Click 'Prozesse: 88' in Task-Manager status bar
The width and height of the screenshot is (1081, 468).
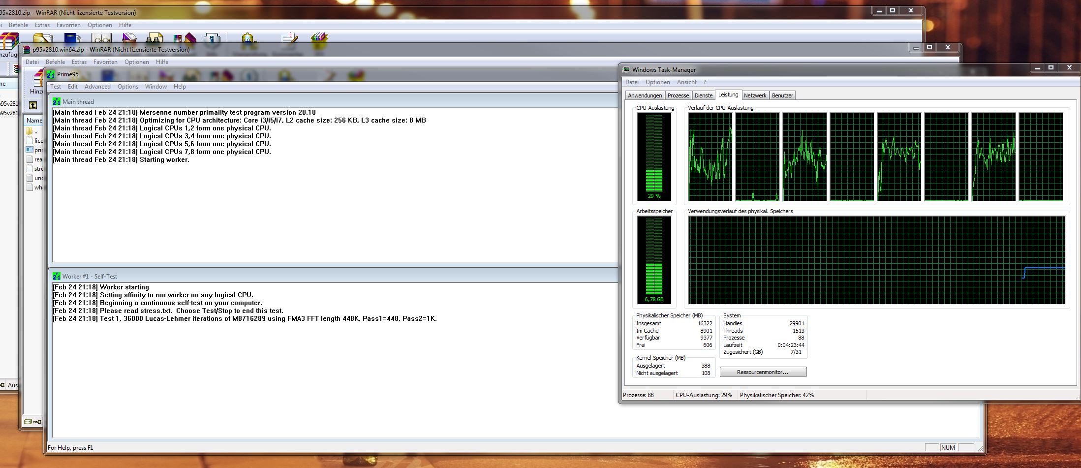click(638, 395)
